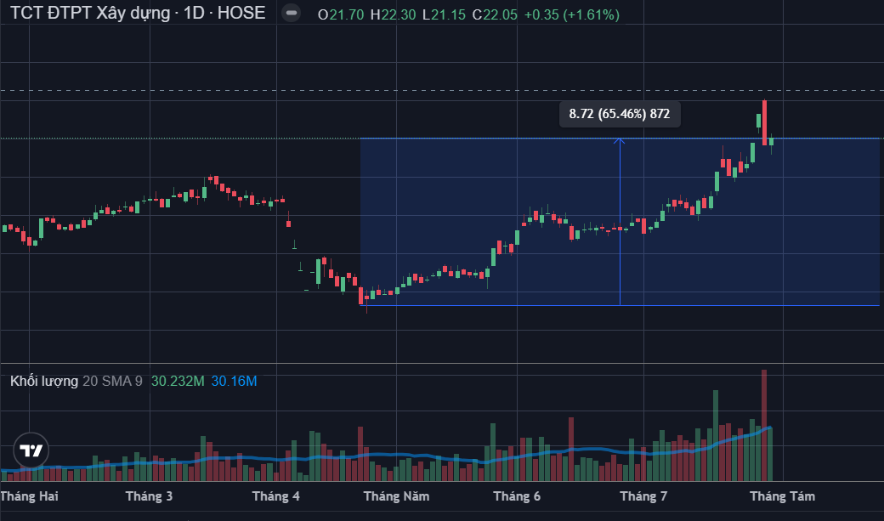Click the measurement arrow tip in the chart
884x521 pixels.
tap(620, 139)
